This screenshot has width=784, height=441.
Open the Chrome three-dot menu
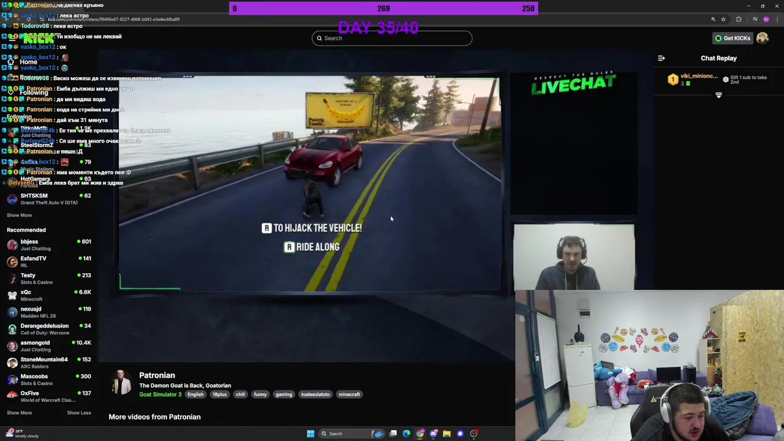point(777,19)
